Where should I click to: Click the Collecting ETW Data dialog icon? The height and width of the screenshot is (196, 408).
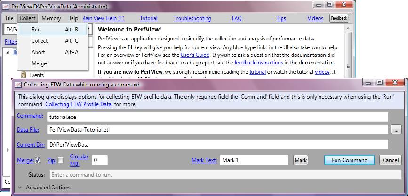[x=18, y=85]
